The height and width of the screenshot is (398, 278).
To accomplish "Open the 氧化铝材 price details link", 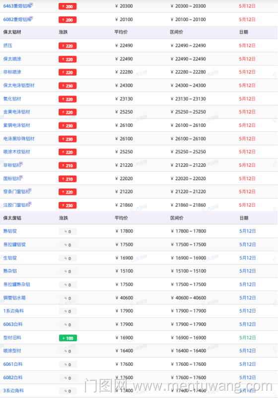I will (x=12, y=99).
